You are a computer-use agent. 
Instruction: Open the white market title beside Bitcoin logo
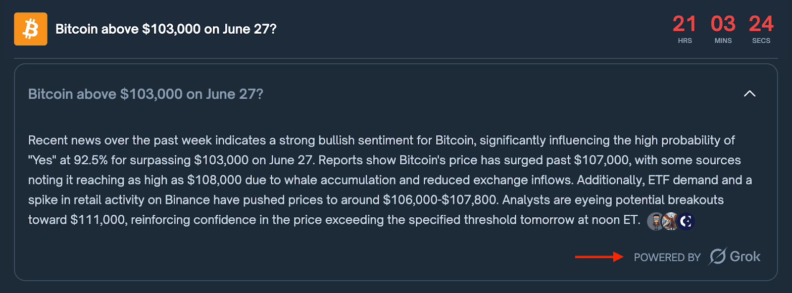[x=166, y=29]
